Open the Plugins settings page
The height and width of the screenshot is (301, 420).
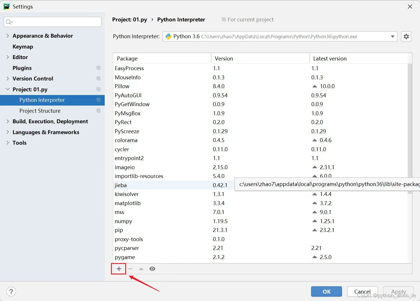click(x=22, y=68)
